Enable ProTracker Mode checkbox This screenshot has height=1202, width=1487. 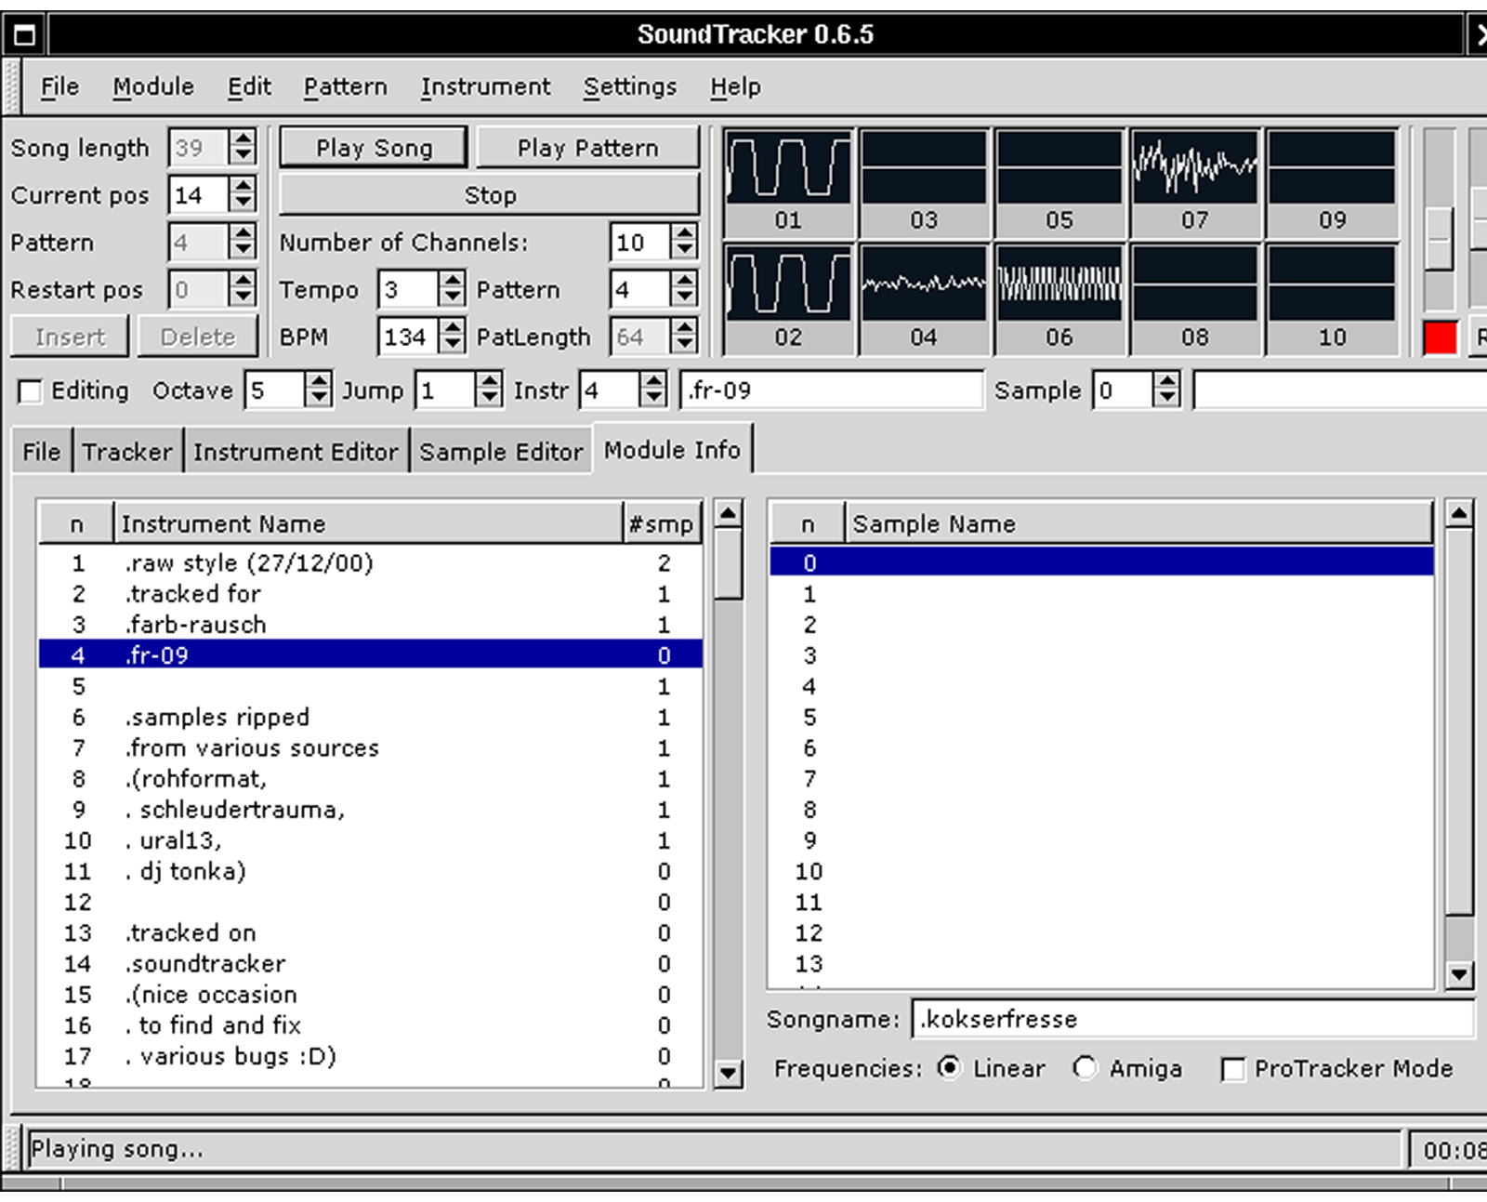pyautogui.click(x=1232, y=1069)
